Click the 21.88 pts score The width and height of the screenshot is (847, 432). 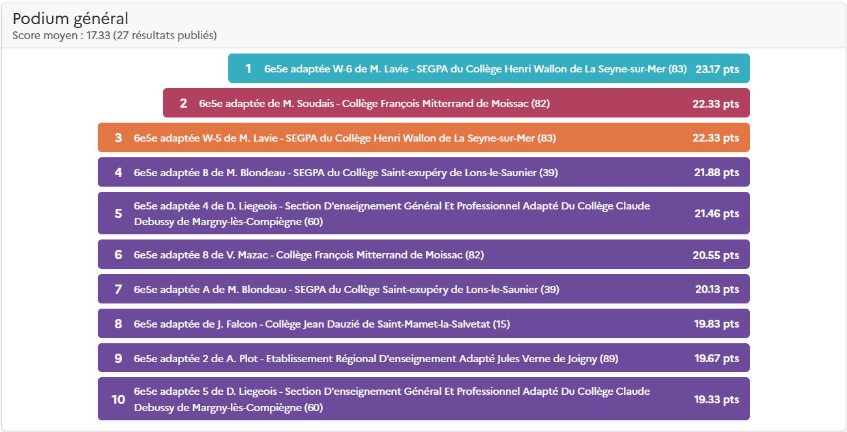tap(717, 172)
